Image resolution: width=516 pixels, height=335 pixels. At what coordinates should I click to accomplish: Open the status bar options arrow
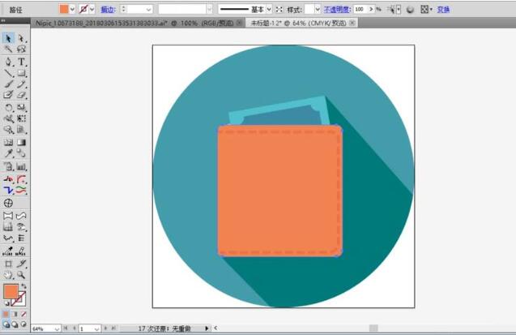[x=207, y=329]
